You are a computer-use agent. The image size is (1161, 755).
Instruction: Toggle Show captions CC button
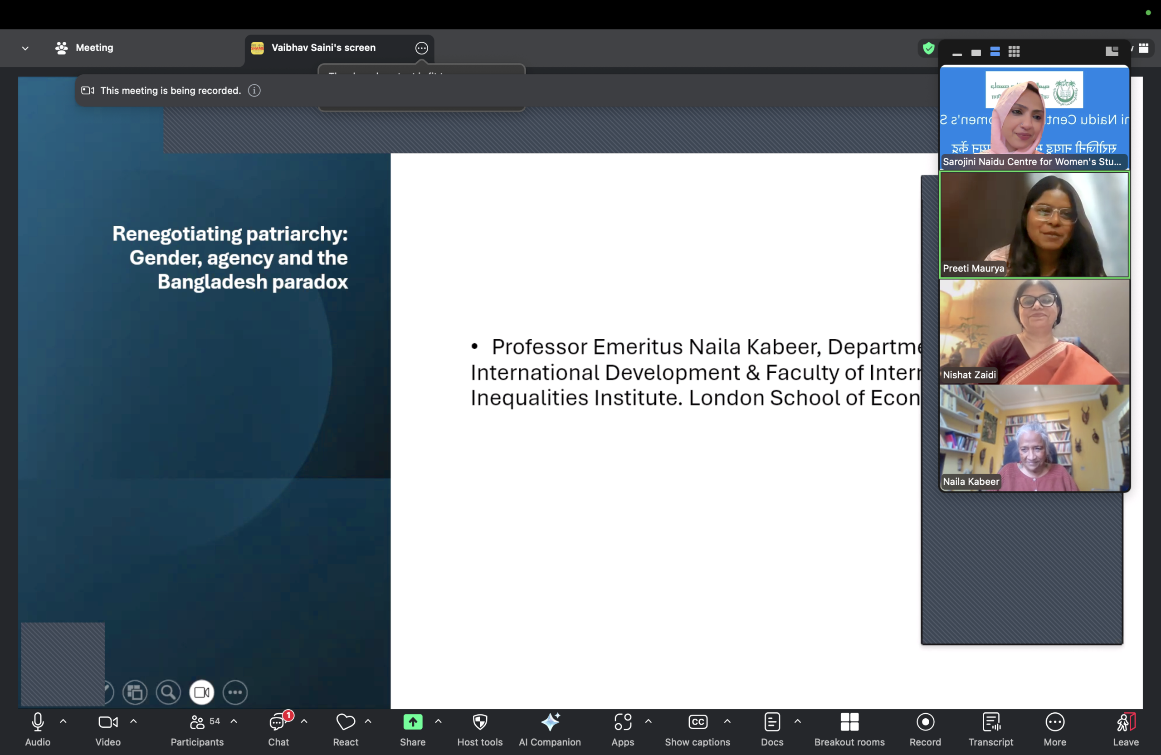tap(698, 722)
